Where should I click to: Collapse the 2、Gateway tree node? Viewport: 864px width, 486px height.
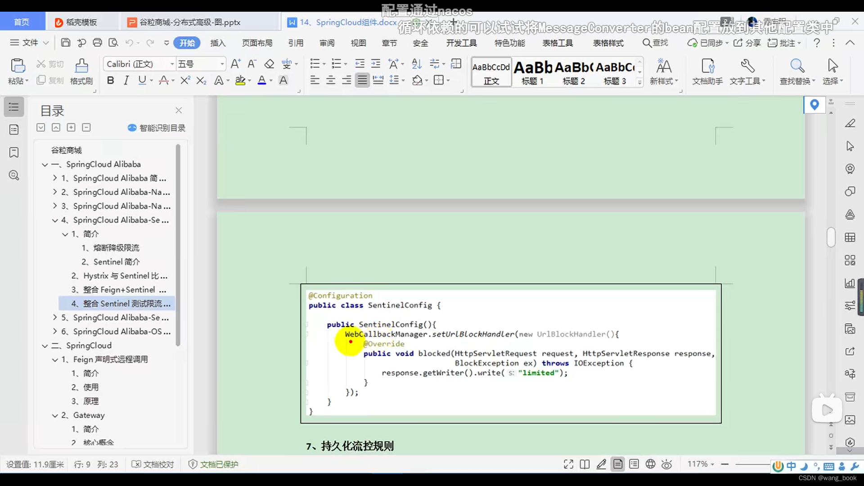click(x=55, y=415)
